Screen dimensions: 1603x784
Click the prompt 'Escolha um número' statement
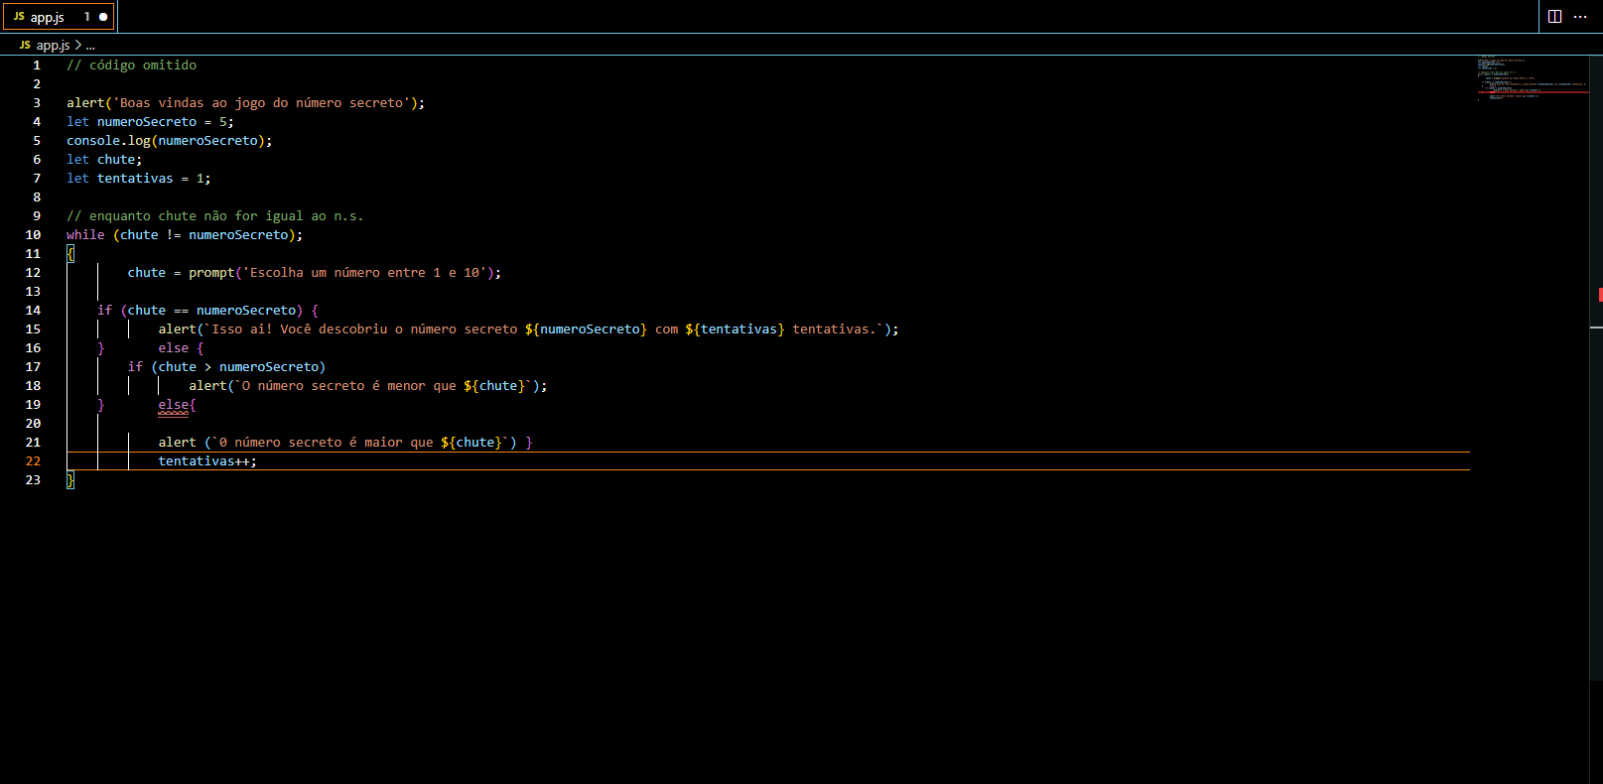point(314,273)
